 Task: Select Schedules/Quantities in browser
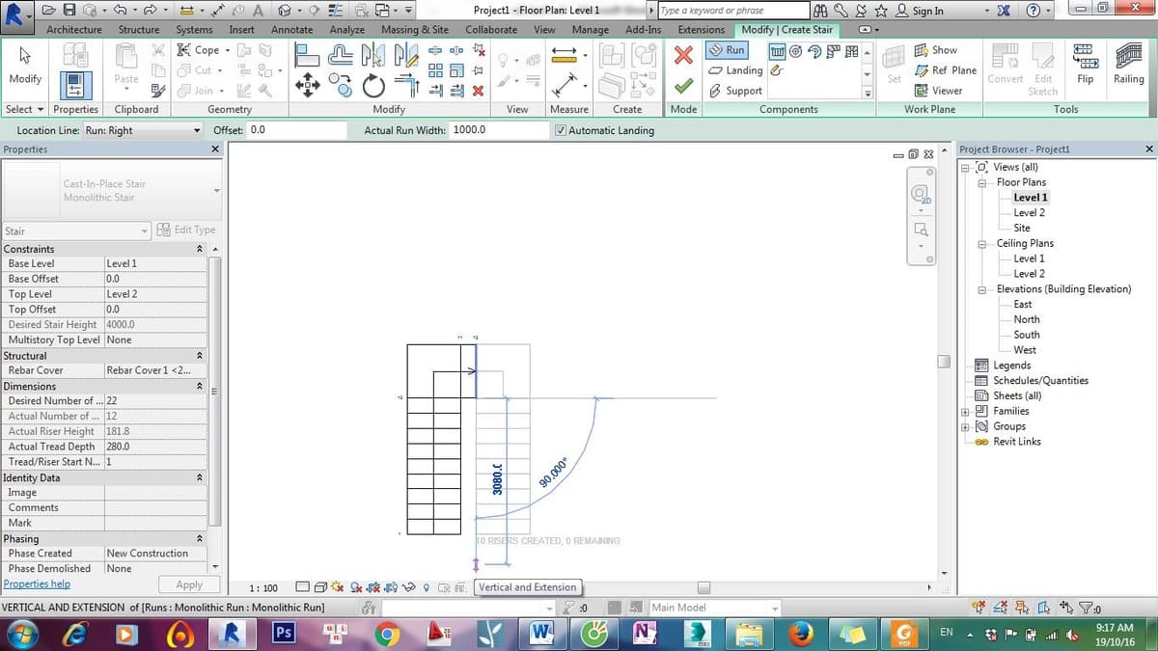coord(1040,380)
